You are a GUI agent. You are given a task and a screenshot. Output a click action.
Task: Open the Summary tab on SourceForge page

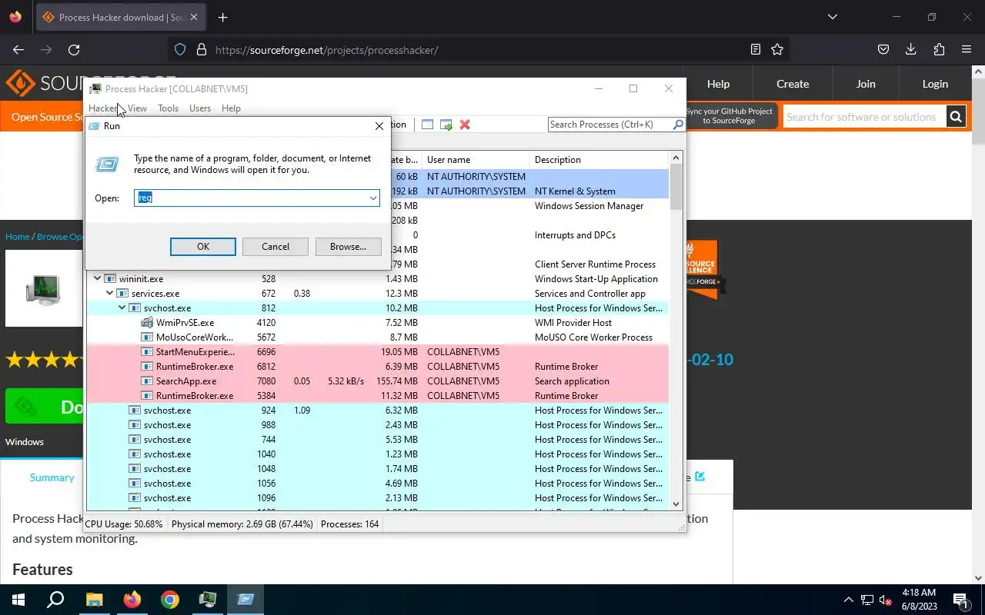pos(52,477)
